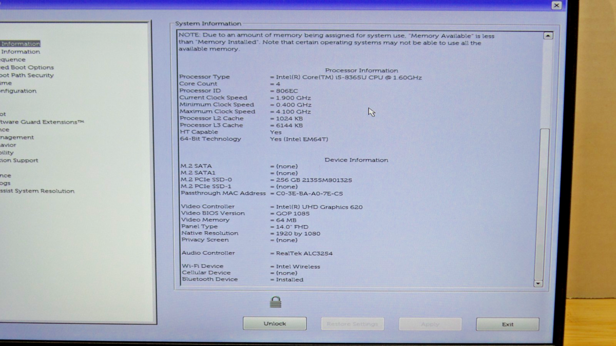616x346 pixels.
Task: Open the System Configuration section
Action: coord(18,91)
